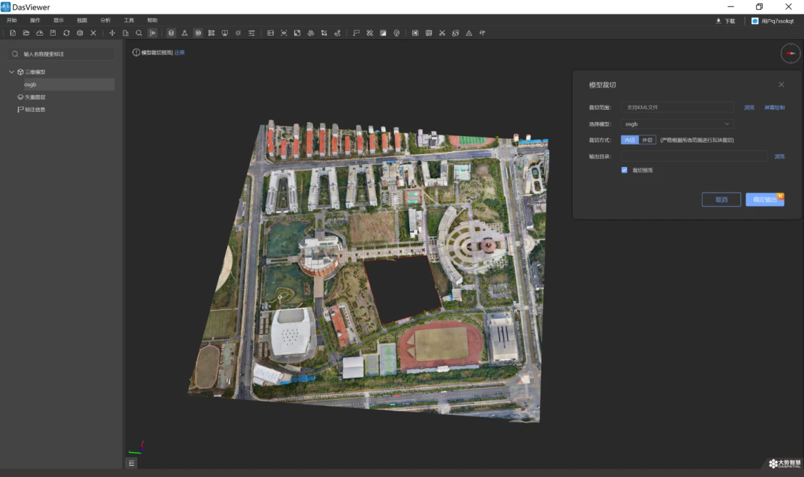Switch cutting mode to 外切
Image resolution: width=804 pixels, height=477 pixels.
647,140
